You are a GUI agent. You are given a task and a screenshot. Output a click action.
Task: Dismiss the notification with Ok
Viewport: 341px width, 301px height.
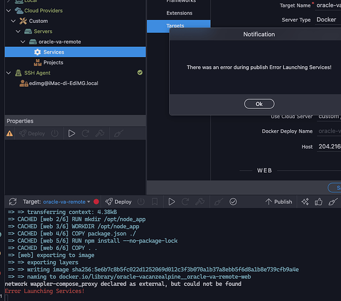(259, 104)
